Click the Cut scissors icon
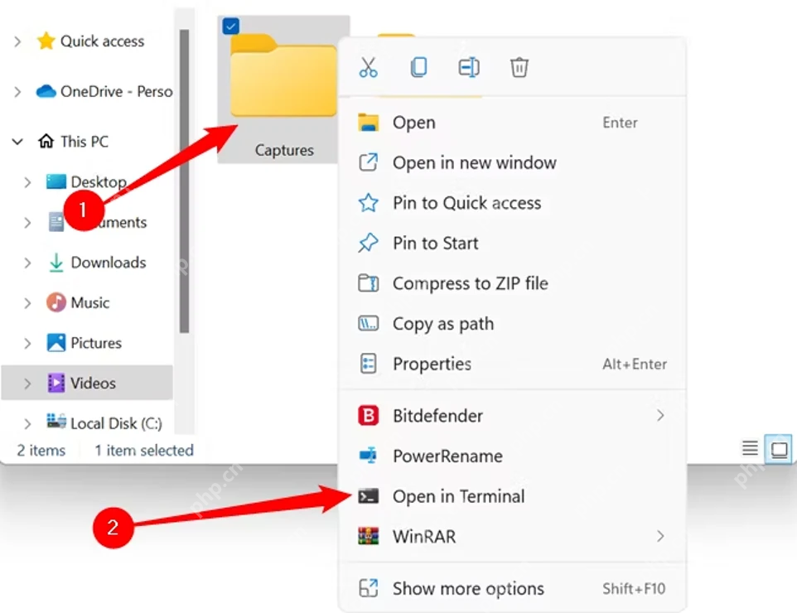Image resolution: width=797 pixels, height=613 pixels. click(x=368, y=67)
